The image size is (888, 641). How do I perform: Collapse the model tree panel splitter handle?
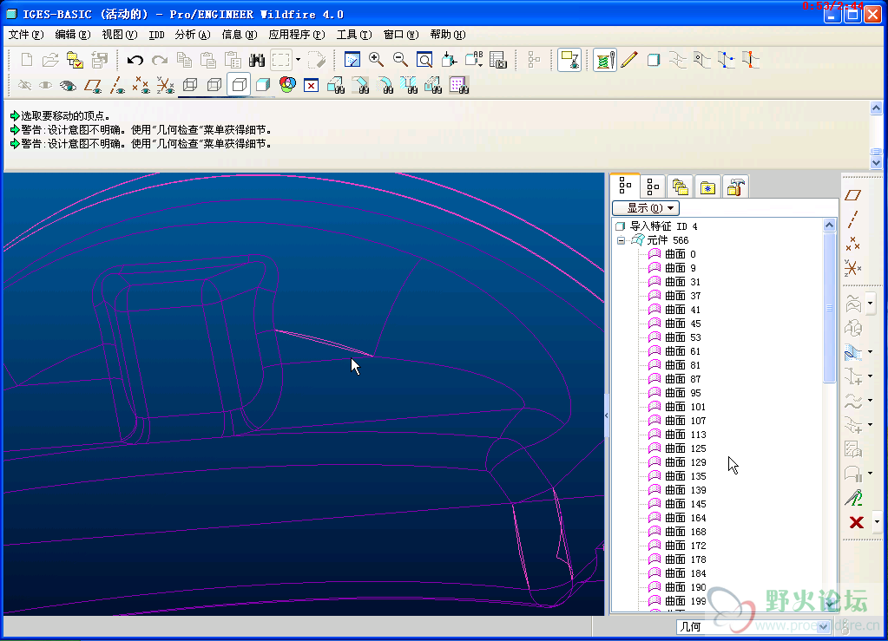[607, 415]
